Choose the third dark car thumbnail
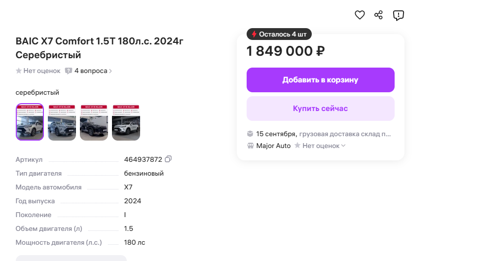The height and width of the screenshot is (261, 477). click(94, 122)
